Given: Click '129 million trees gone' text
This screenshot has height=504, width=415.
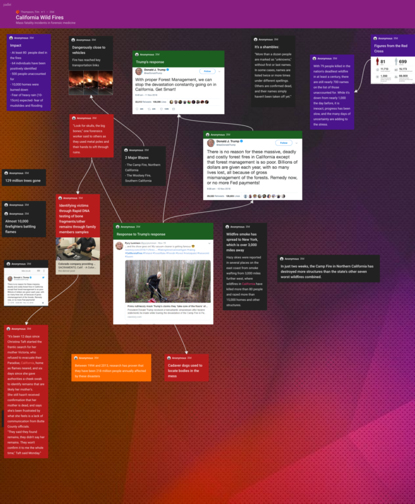Looking at the screenshot, I should (x=23, y=181).
